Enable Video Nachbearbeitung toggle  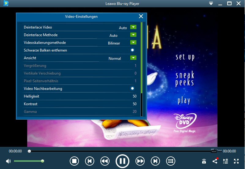point(132,89)
